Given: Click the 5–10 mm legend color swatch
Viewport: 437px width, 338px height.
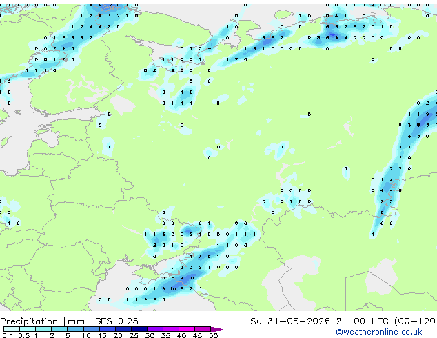Looking at the screenshot, I should point(75,329).
